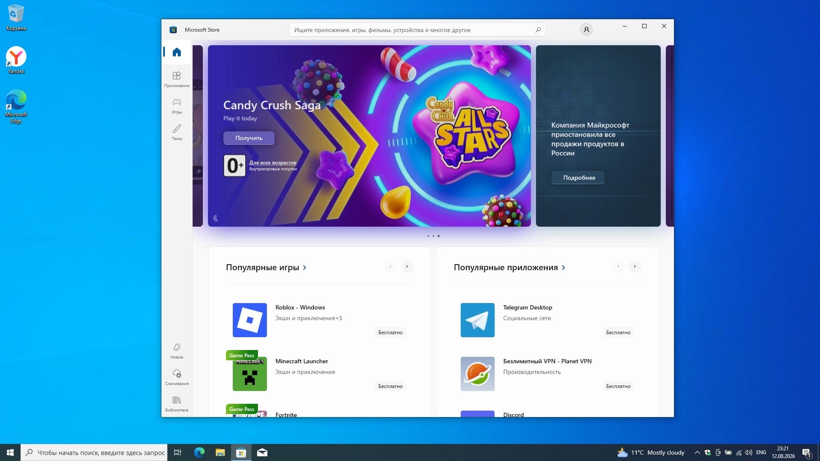Click the Store search field
The width and height of the screenshot is (820, 461).
(x=417, y=30)
